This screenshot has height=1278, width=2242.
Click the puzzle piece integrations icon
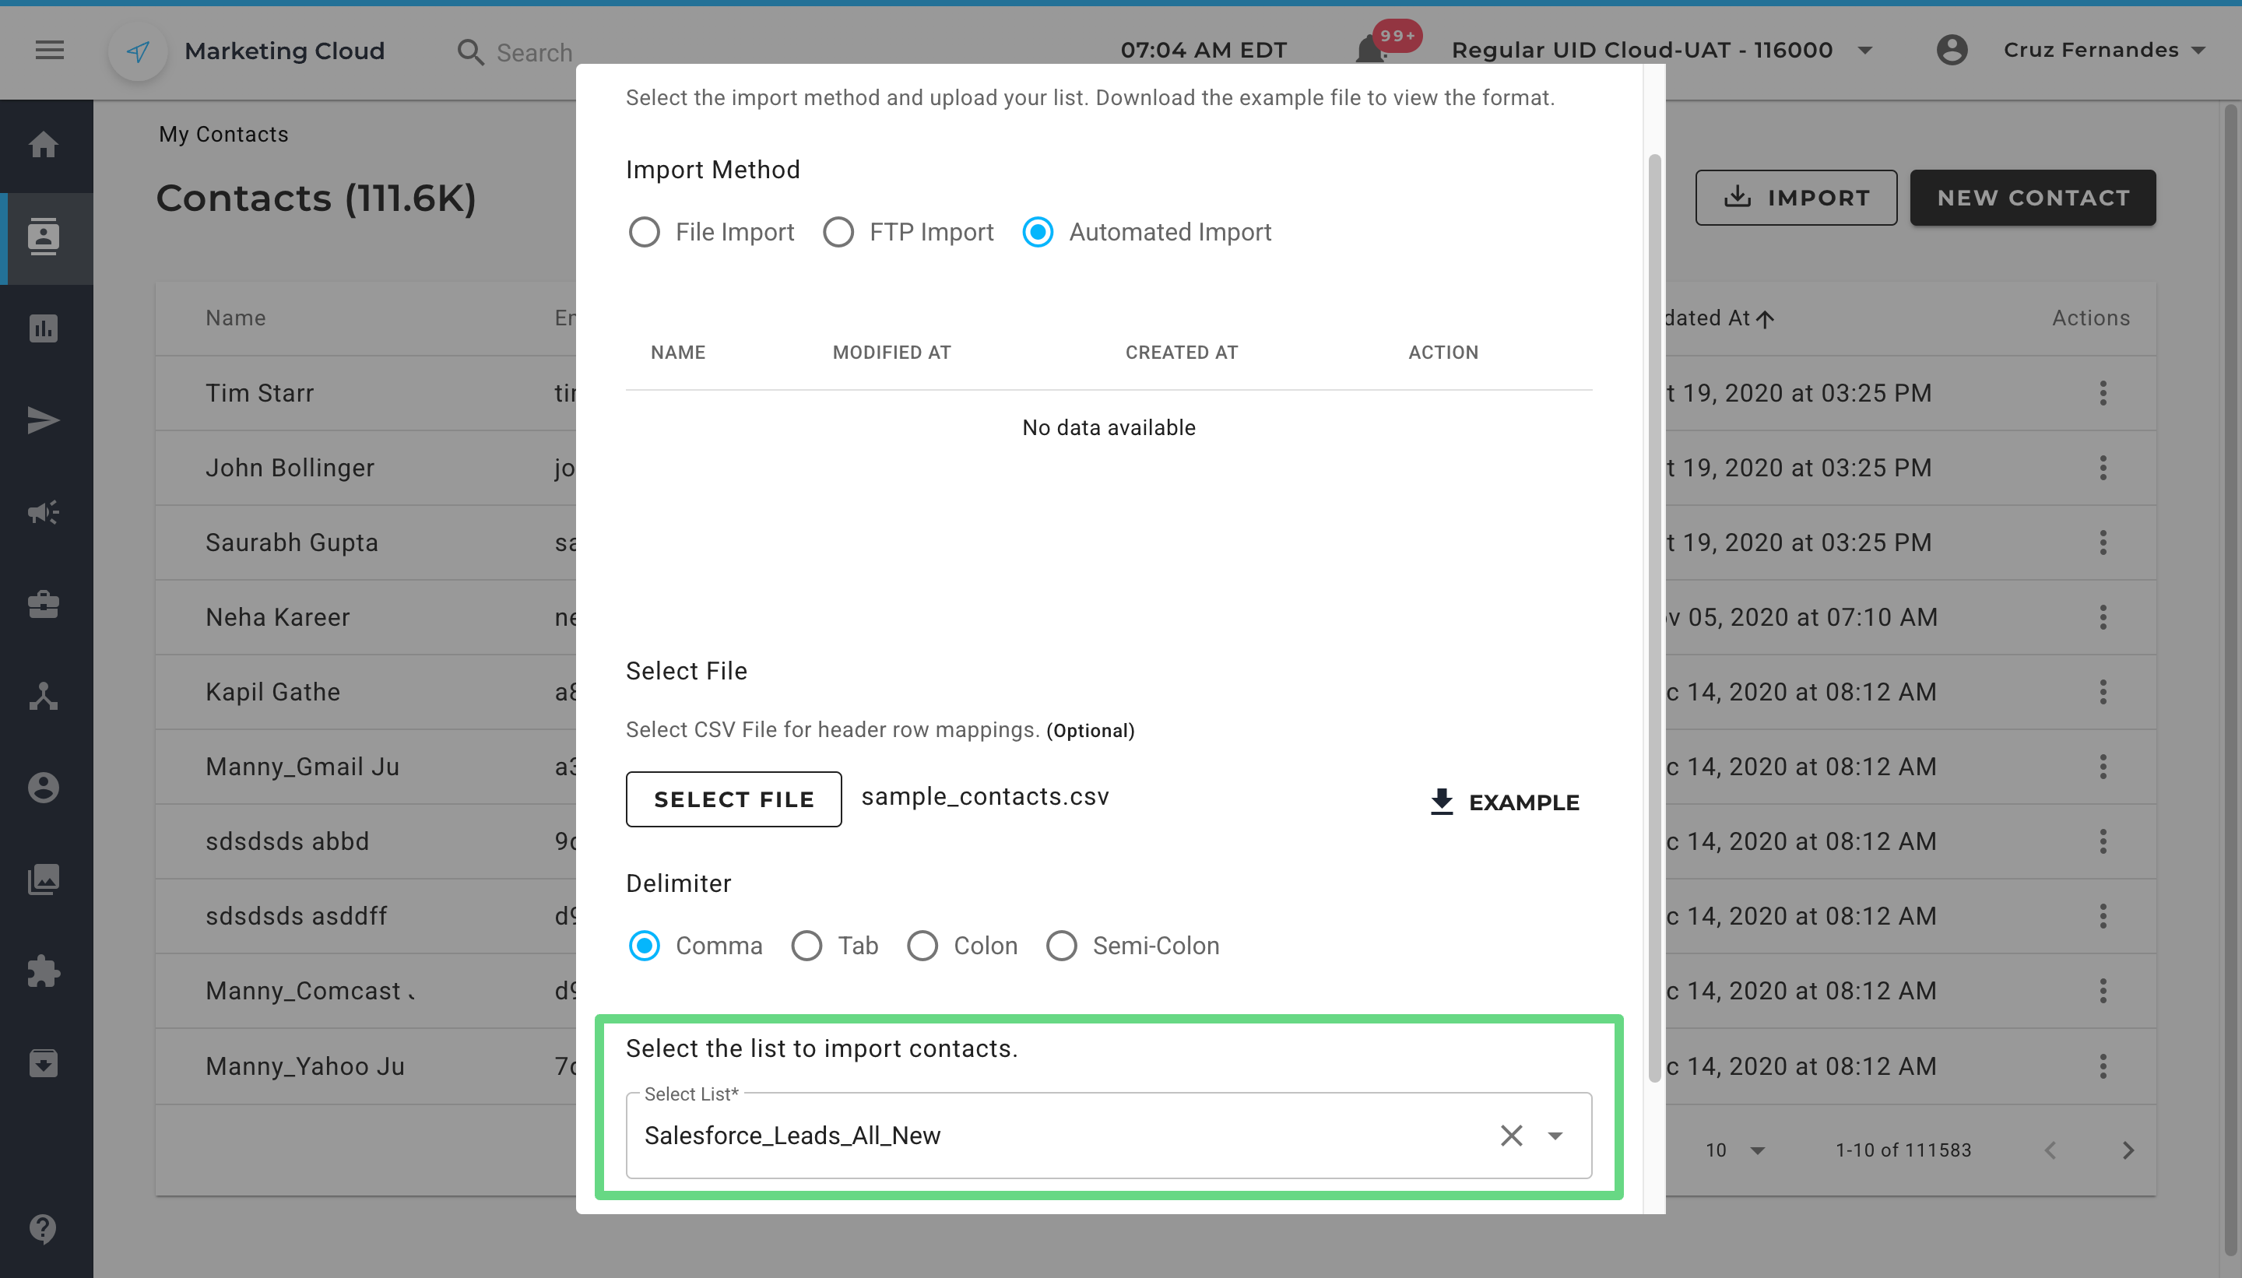coord(43,971)
